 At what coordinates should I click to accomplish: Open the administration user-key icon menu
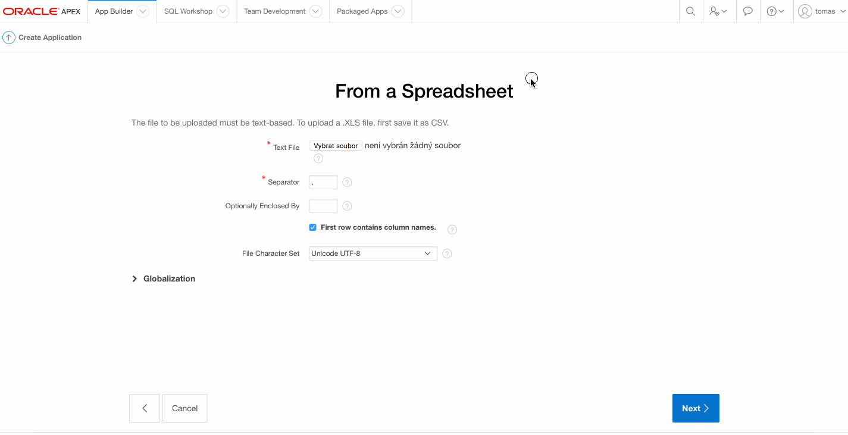coord(718,11)
